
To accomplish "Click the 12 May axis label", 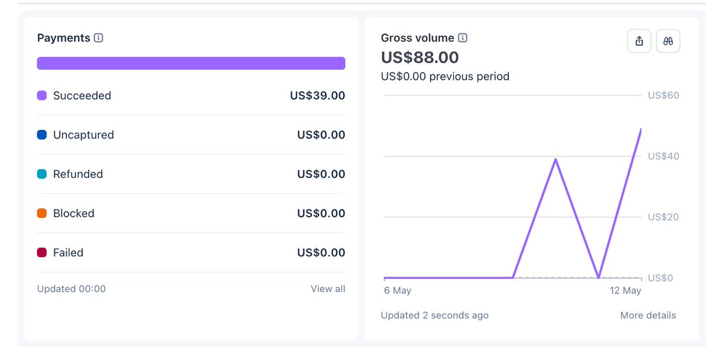I will [x=624, y=291].
